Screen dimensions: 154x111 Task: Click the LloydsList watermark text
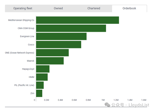[x=139, y=105]
